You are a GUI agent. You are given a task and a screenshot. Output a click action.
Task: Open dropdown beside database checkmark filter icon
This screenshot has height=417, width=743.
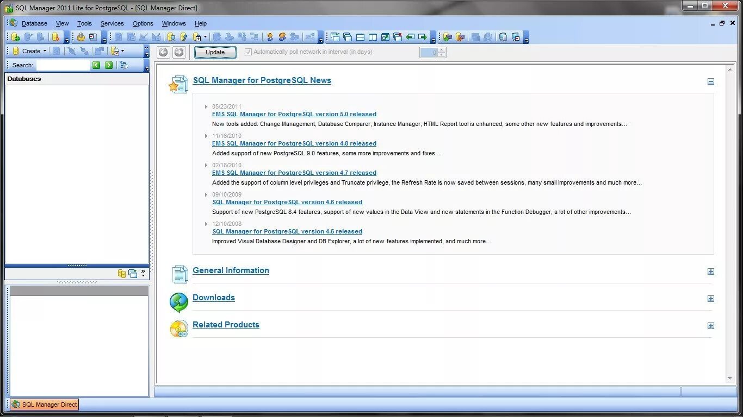point(122,51)
